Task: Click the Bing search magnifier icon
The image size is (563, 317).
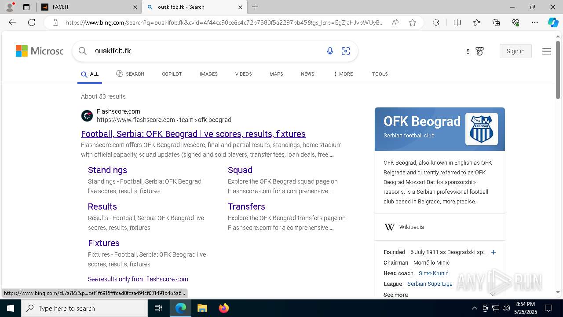Action: click(x=82, y=51)
